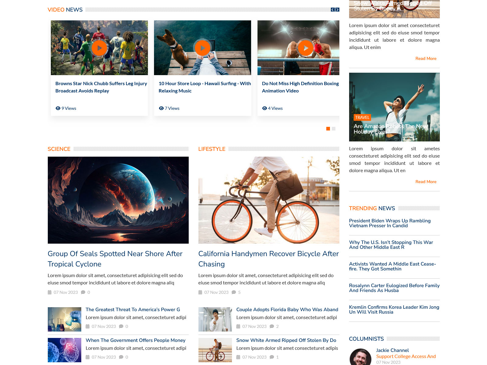Select the first orange carousel pagination dot

pyautogui.click(x=328, y=129)
